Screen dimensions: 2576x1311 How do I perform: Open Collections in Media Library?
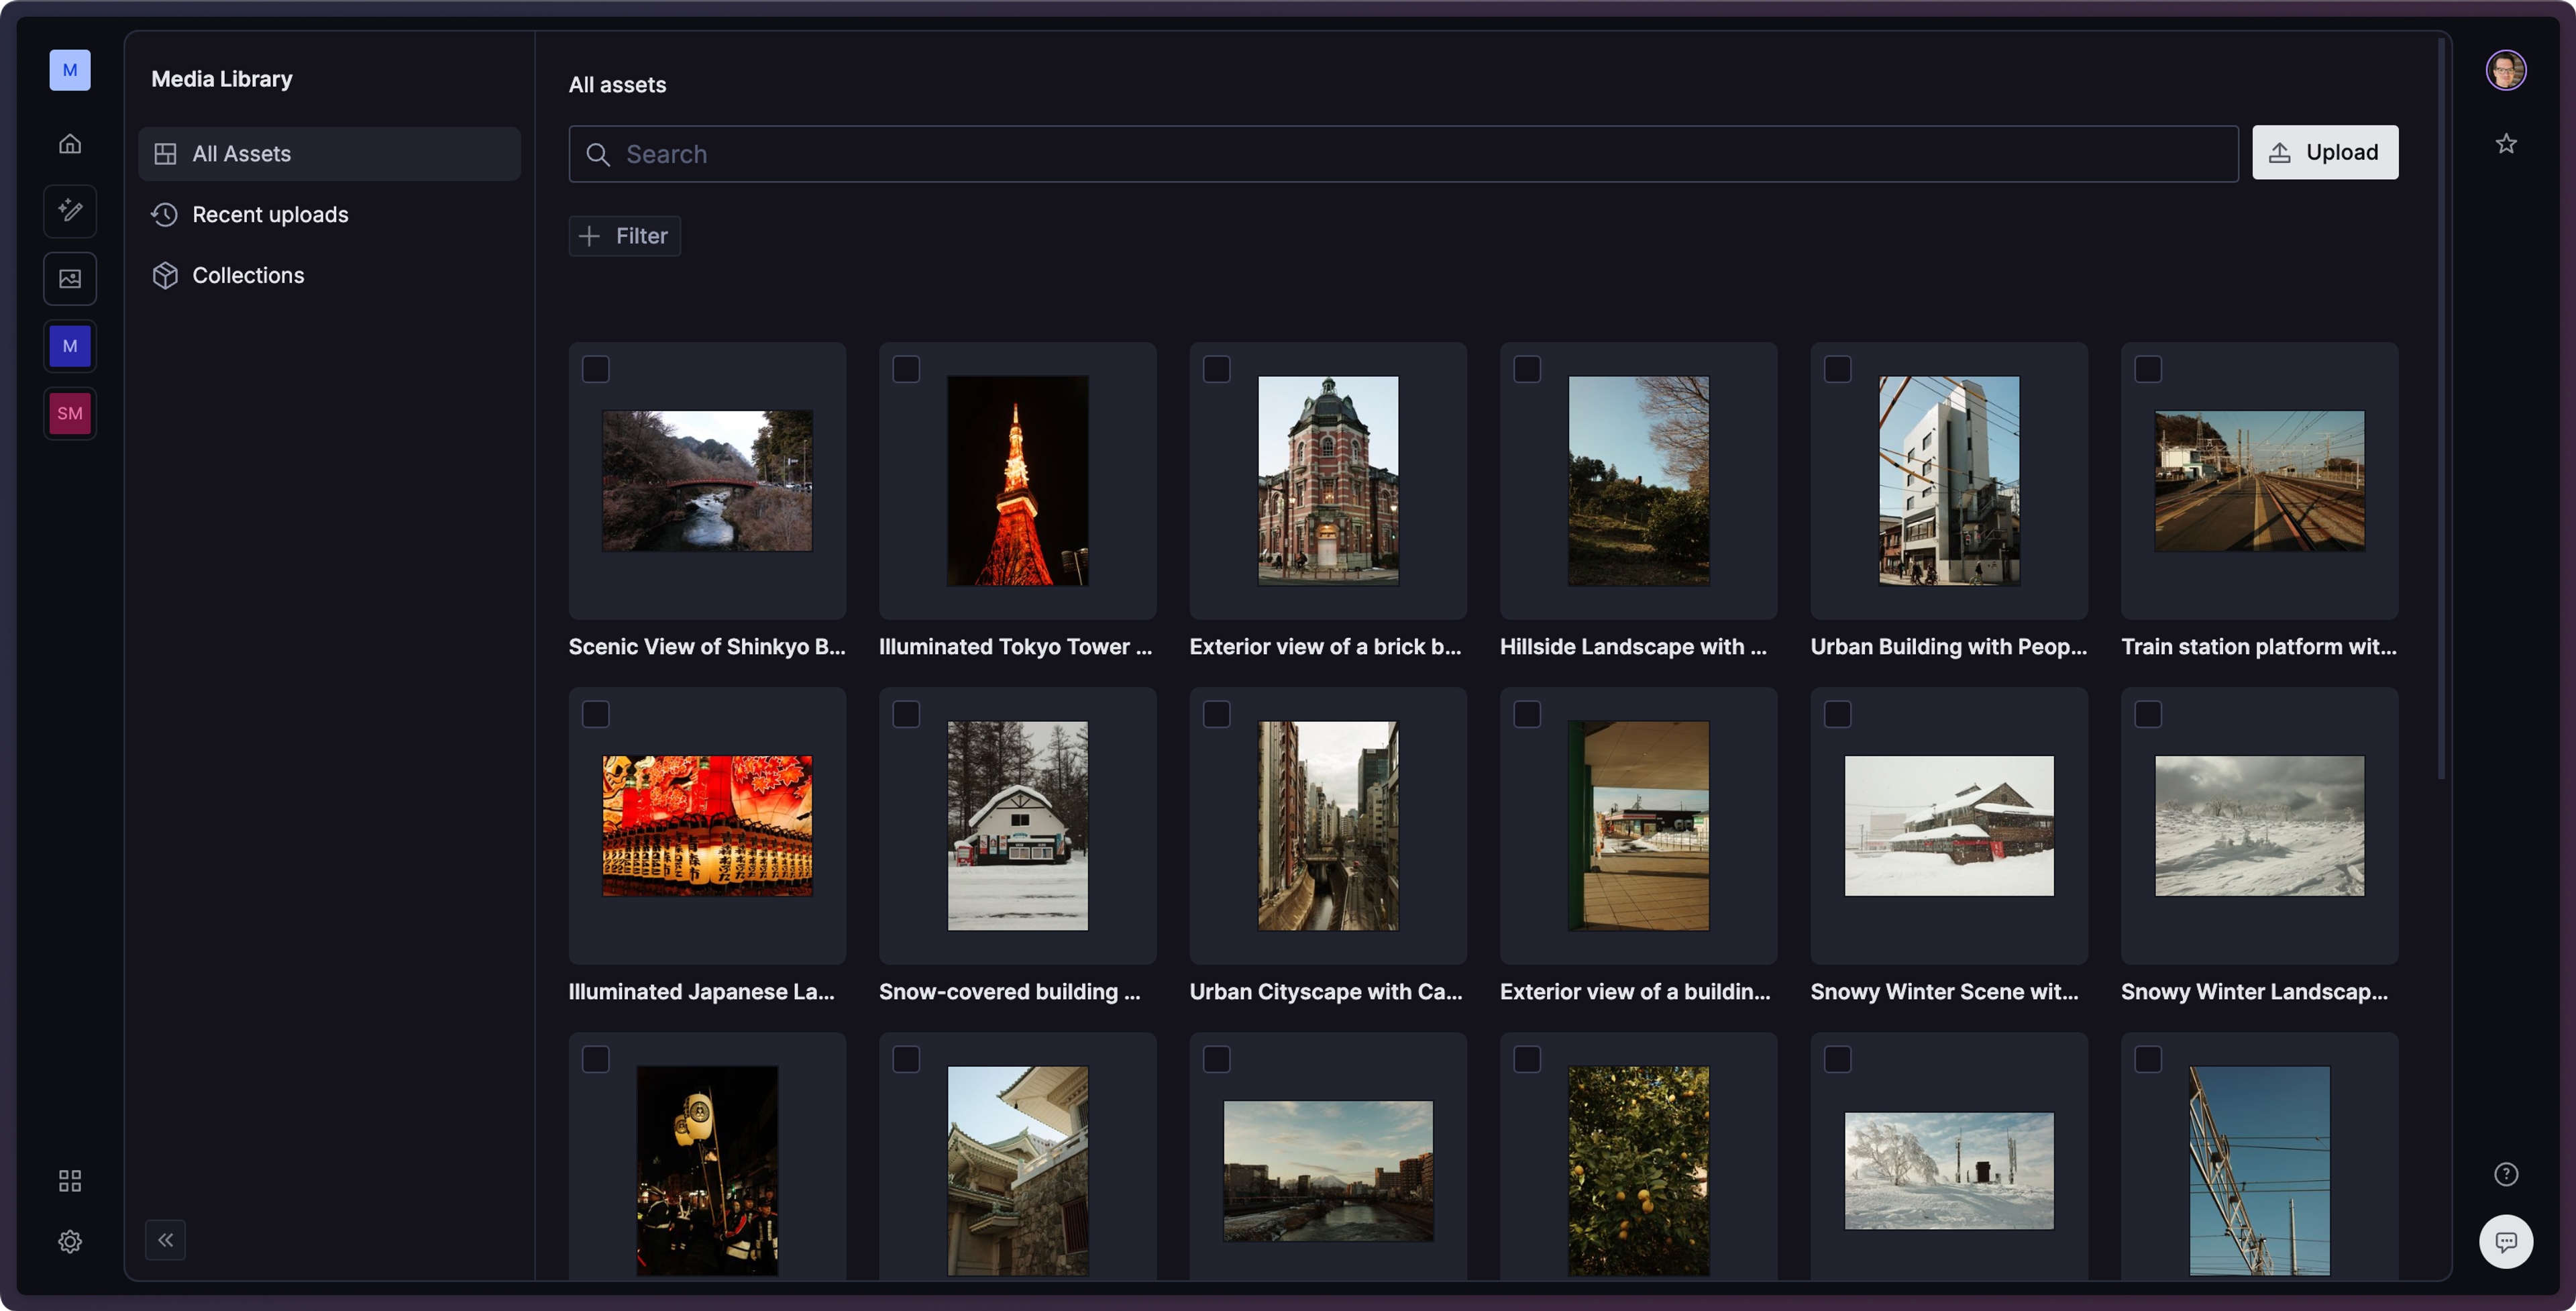pyautogui.click(x=248, y=275)
